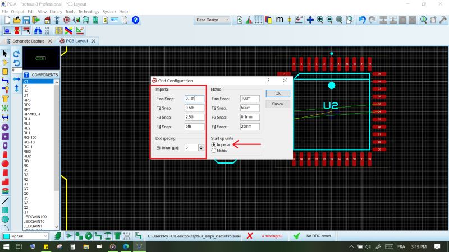Close the PCB Layout tab
The height and width of the screenshot is (252, 449).
click(93, 41)
